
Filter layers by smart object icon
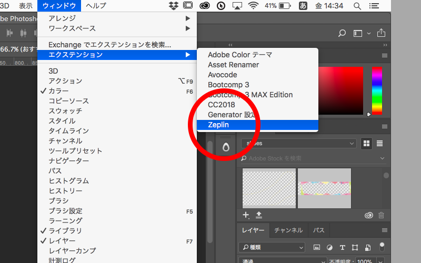point(368,247)
